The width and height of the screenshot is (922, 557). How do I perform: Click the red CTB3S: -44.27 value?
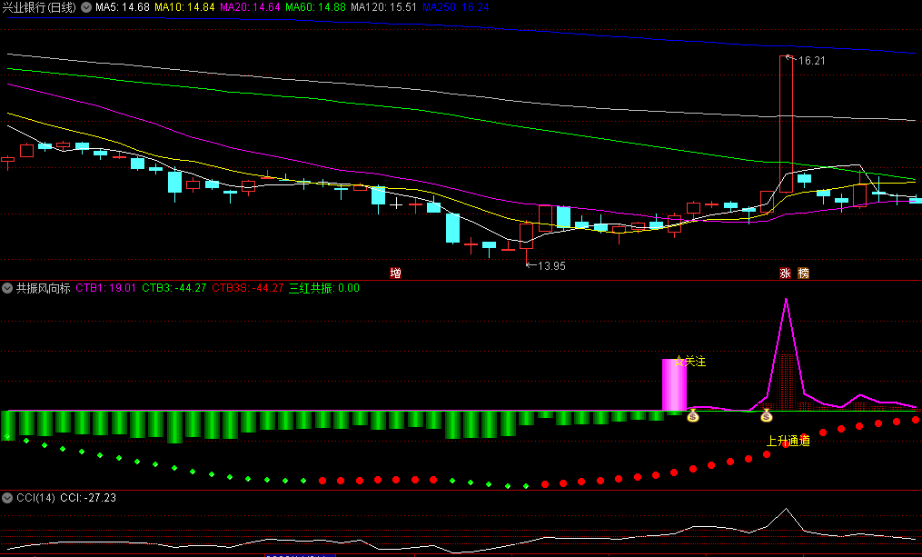pos(248,288)
